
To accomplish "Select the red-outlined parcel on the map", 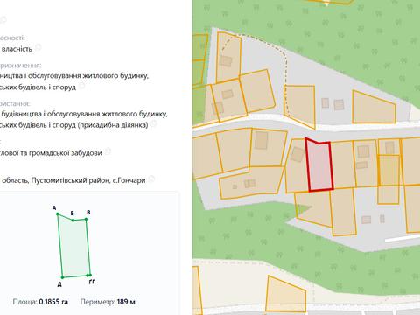I will [x=319, y=166].
